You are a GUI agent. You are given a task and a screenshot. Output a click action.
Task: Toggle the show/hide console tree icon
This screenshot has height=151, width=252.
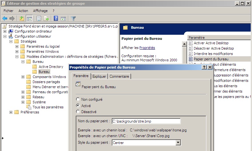(x=29, y=18)
